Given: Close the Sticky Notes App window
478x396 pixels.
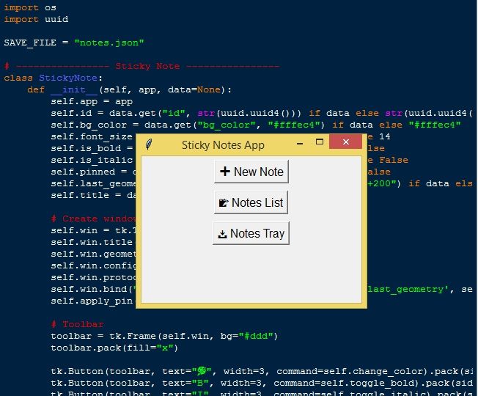Looking at the screenshot, I should tap(345, 144).
